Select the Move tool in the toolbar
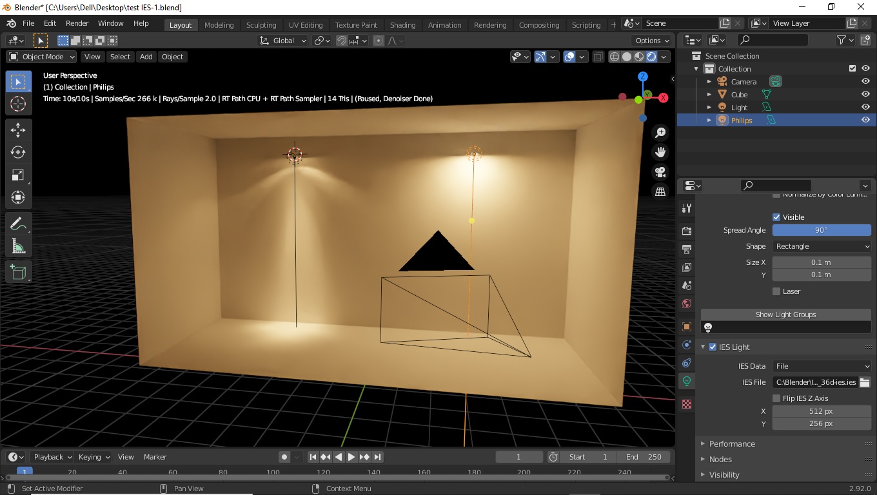The width and height of the screenshot is (877, 495). click(x=18, y=130)
